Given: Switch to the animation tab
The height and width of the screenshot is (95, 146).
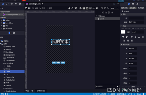Looking at the screenshot, I should tap(35, 8).
